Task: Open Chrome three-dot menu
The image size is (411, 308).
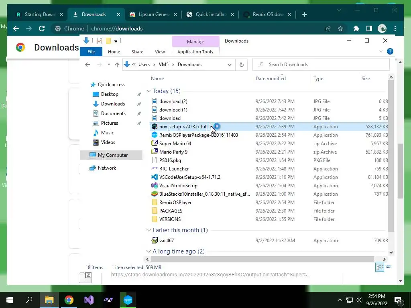Action: coord(395,28)
